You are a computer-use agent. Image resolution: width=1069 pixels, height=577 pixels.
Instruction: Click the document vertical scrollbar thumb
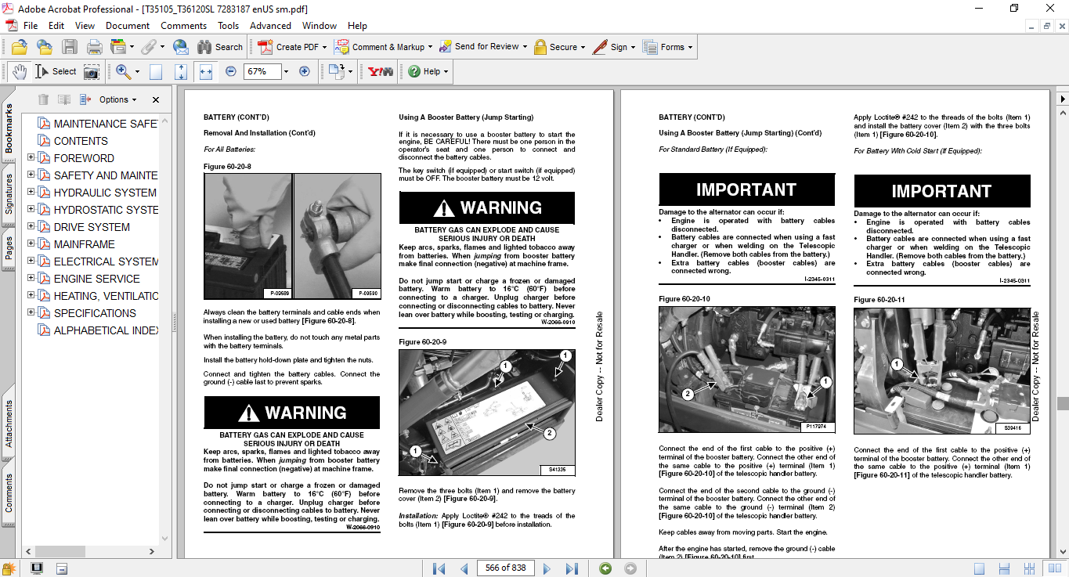pos(1063,403)
